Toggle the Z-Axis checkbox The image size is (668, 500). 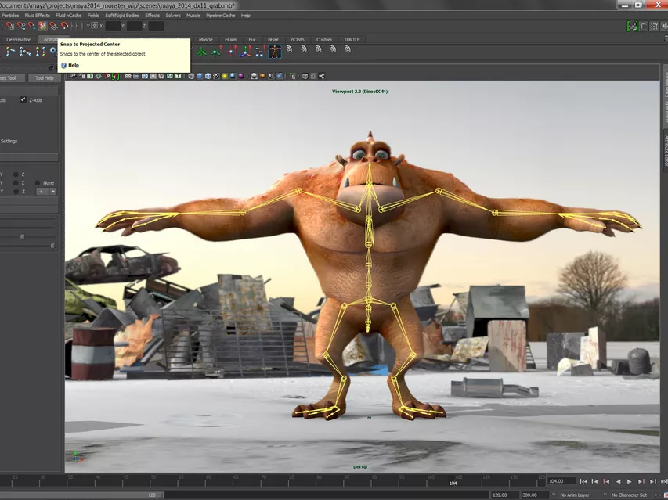(x=23, y=99)
